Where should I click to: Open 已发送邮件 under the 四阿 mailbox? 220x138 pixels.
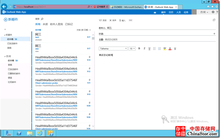point(13,69)
